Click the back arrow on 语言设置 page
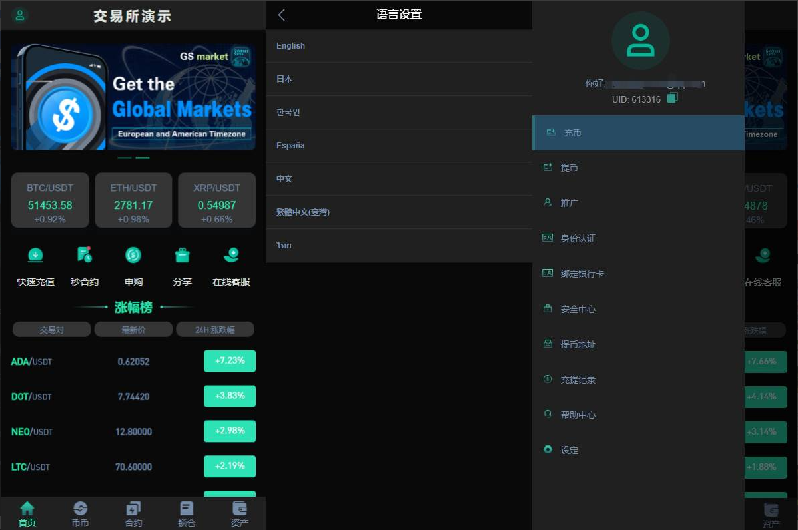798x530 pixels. click(280, 14)
